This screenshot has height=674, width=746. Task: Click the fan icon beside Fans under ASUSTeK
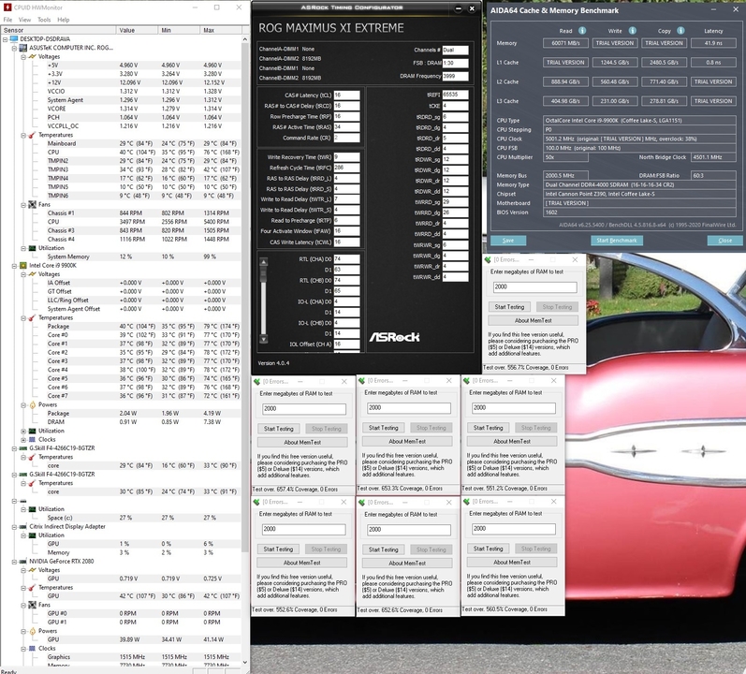click(33, 204)
